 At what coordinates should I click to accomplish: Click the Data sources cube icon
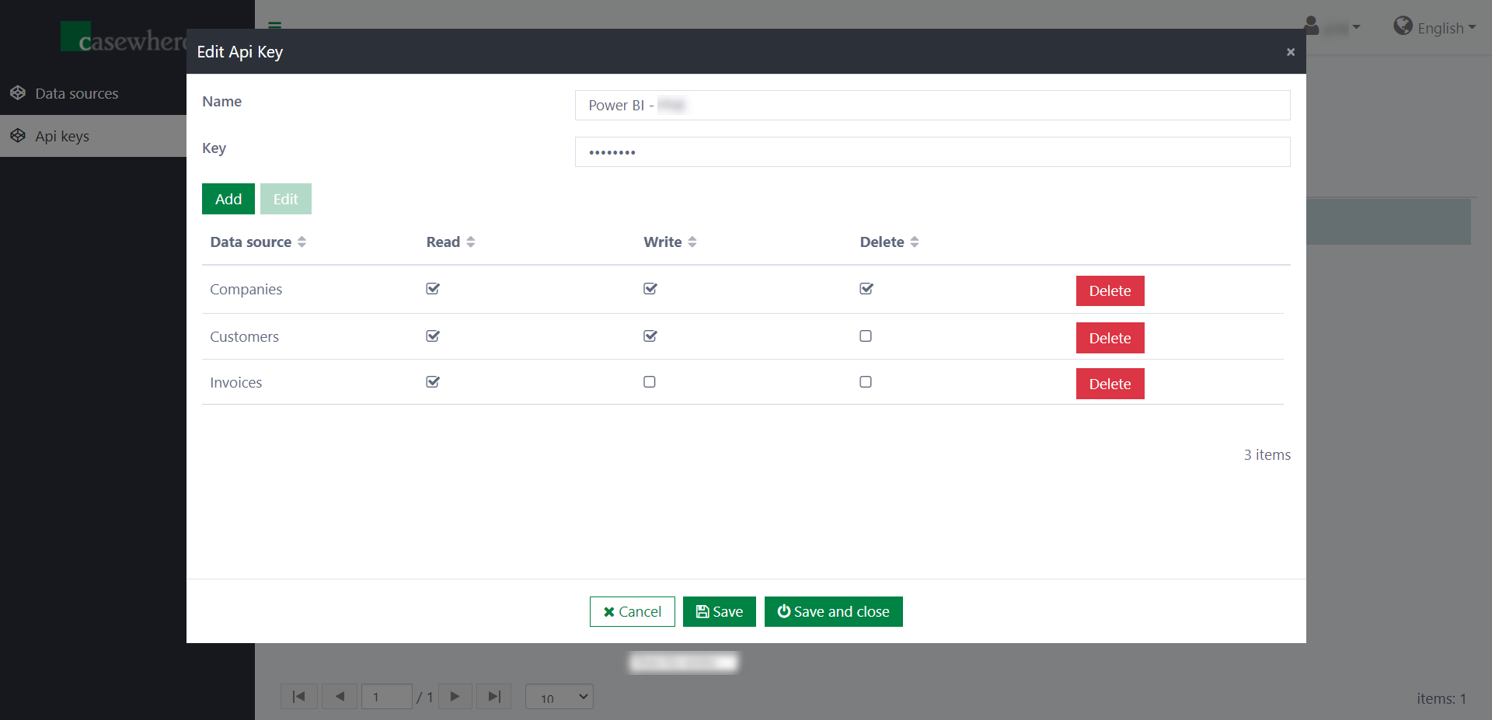tap(18, 93)
